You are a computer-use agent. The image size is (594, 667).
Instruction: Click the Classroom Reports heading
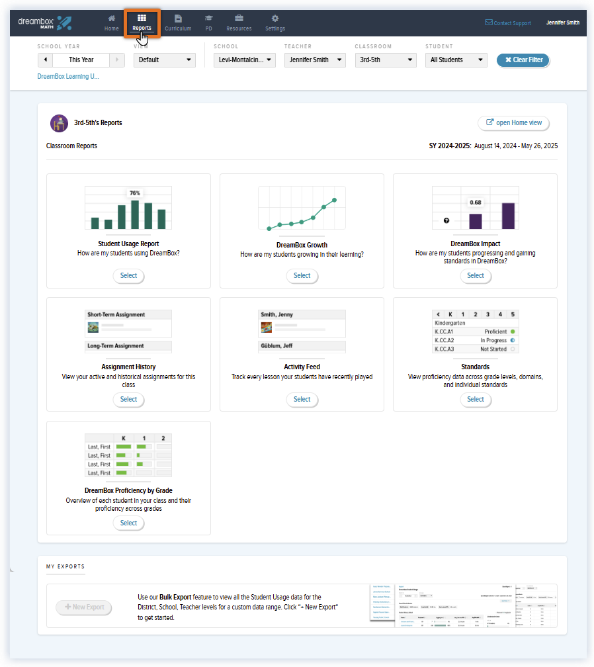coord(71,146)
